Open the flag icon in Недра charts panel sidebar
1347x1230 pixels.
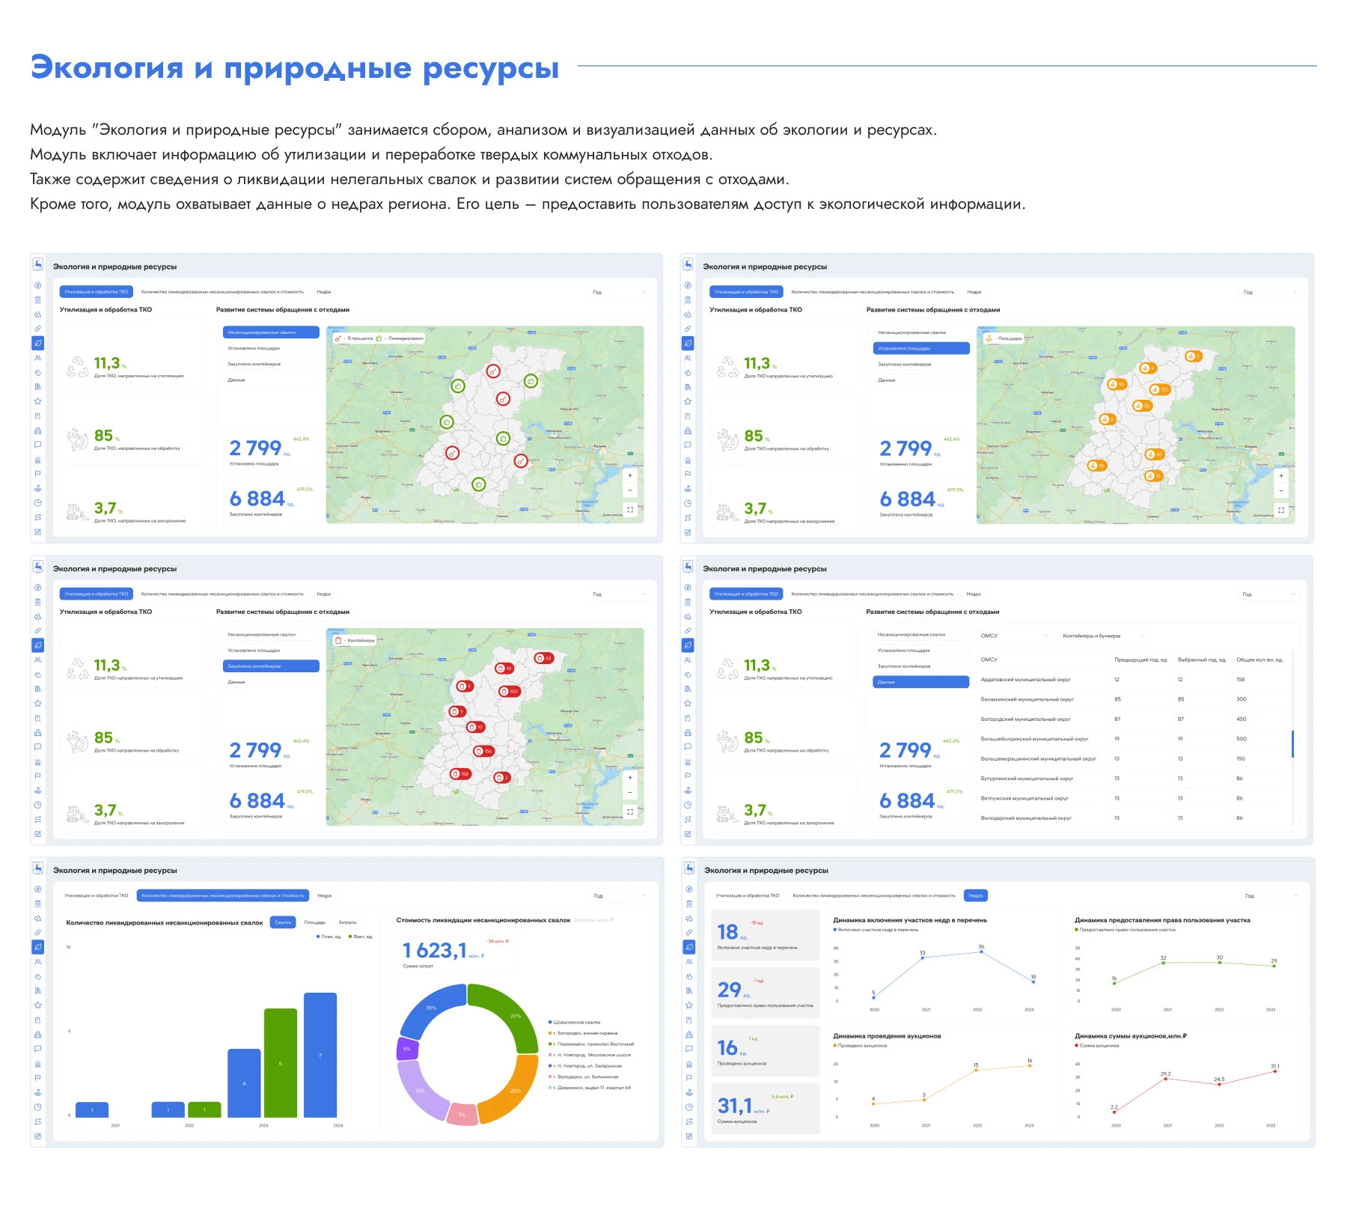pyautogui.click(x=688, y=1078)
